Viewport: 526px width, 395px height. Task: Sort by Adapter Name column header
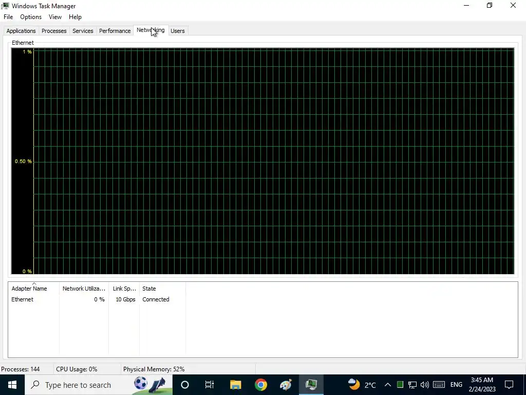[33, 289]
